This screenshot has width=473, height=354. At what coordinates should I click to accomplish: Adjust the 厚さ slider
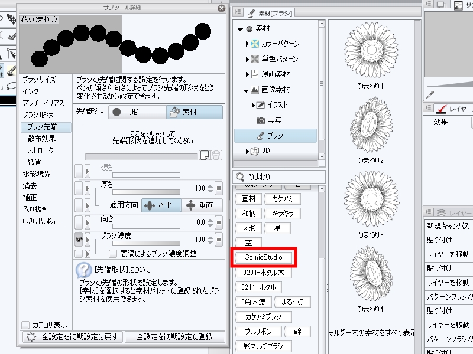pos(146,192)
